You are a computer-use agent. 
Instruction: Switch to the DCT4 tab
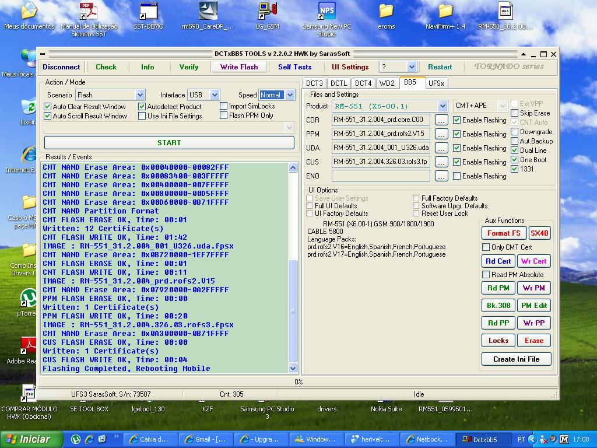(363, 83)
